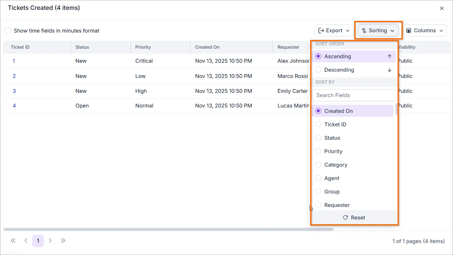
Task: Click the Search Fields input box
Action: (354, 95)
